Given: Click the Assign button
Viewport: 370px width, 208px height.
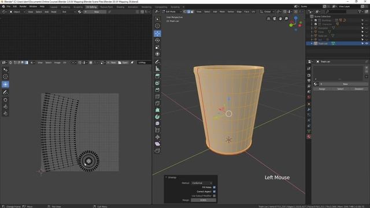Looking at the screenshot, I should (x=322, y=89).
